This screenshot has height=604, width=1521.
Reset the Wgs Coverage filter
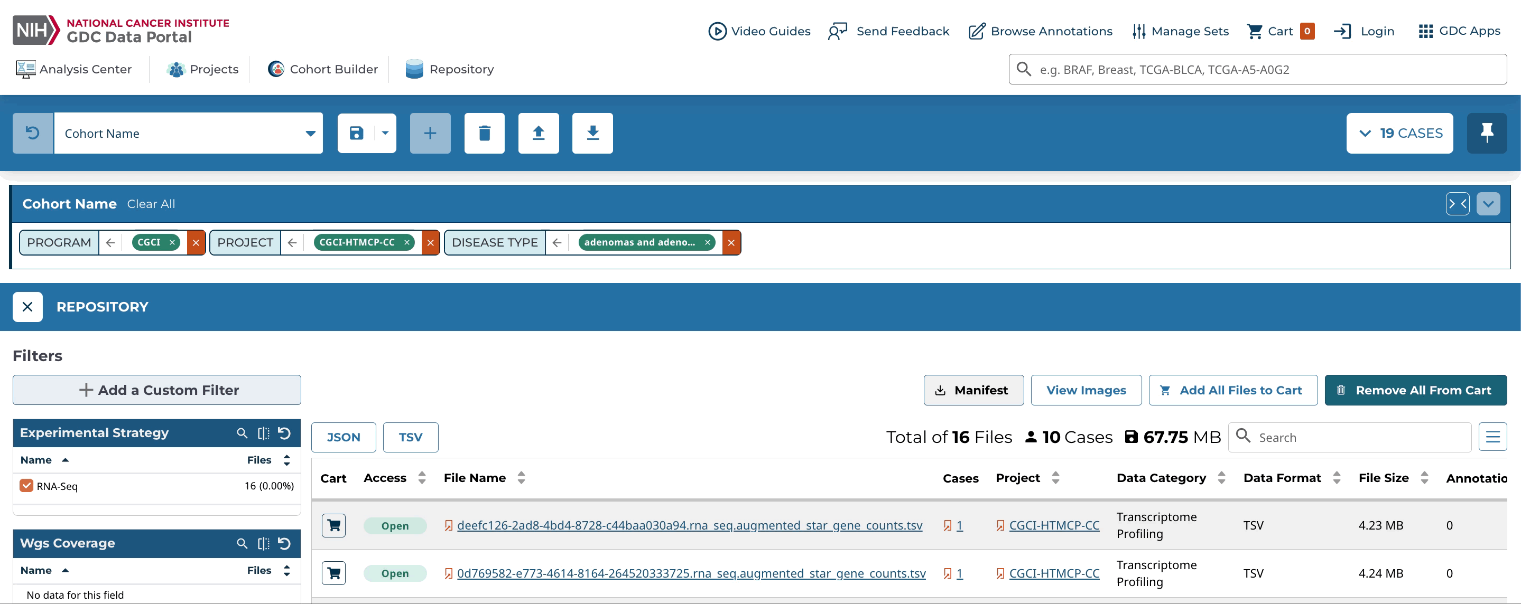(285, 543)
